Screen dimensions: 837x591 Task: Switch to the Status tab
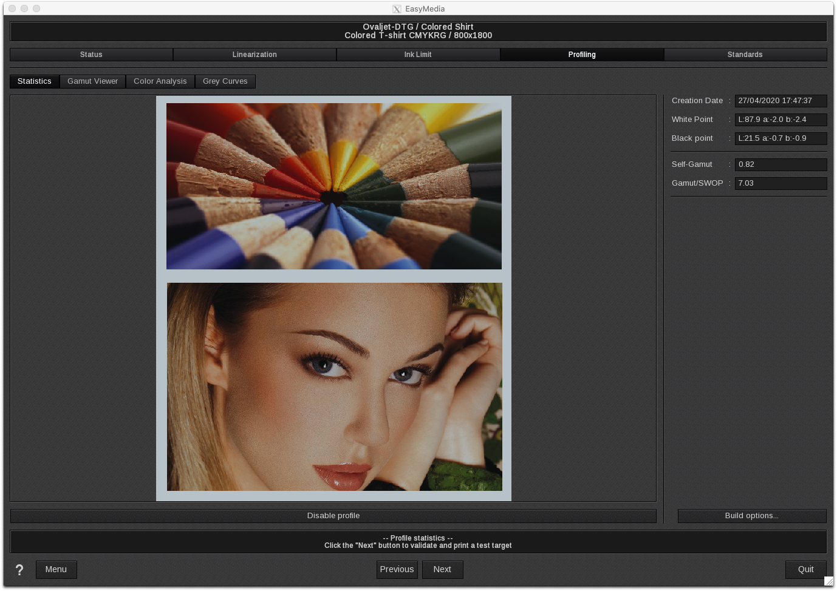[x=91, y=55]
